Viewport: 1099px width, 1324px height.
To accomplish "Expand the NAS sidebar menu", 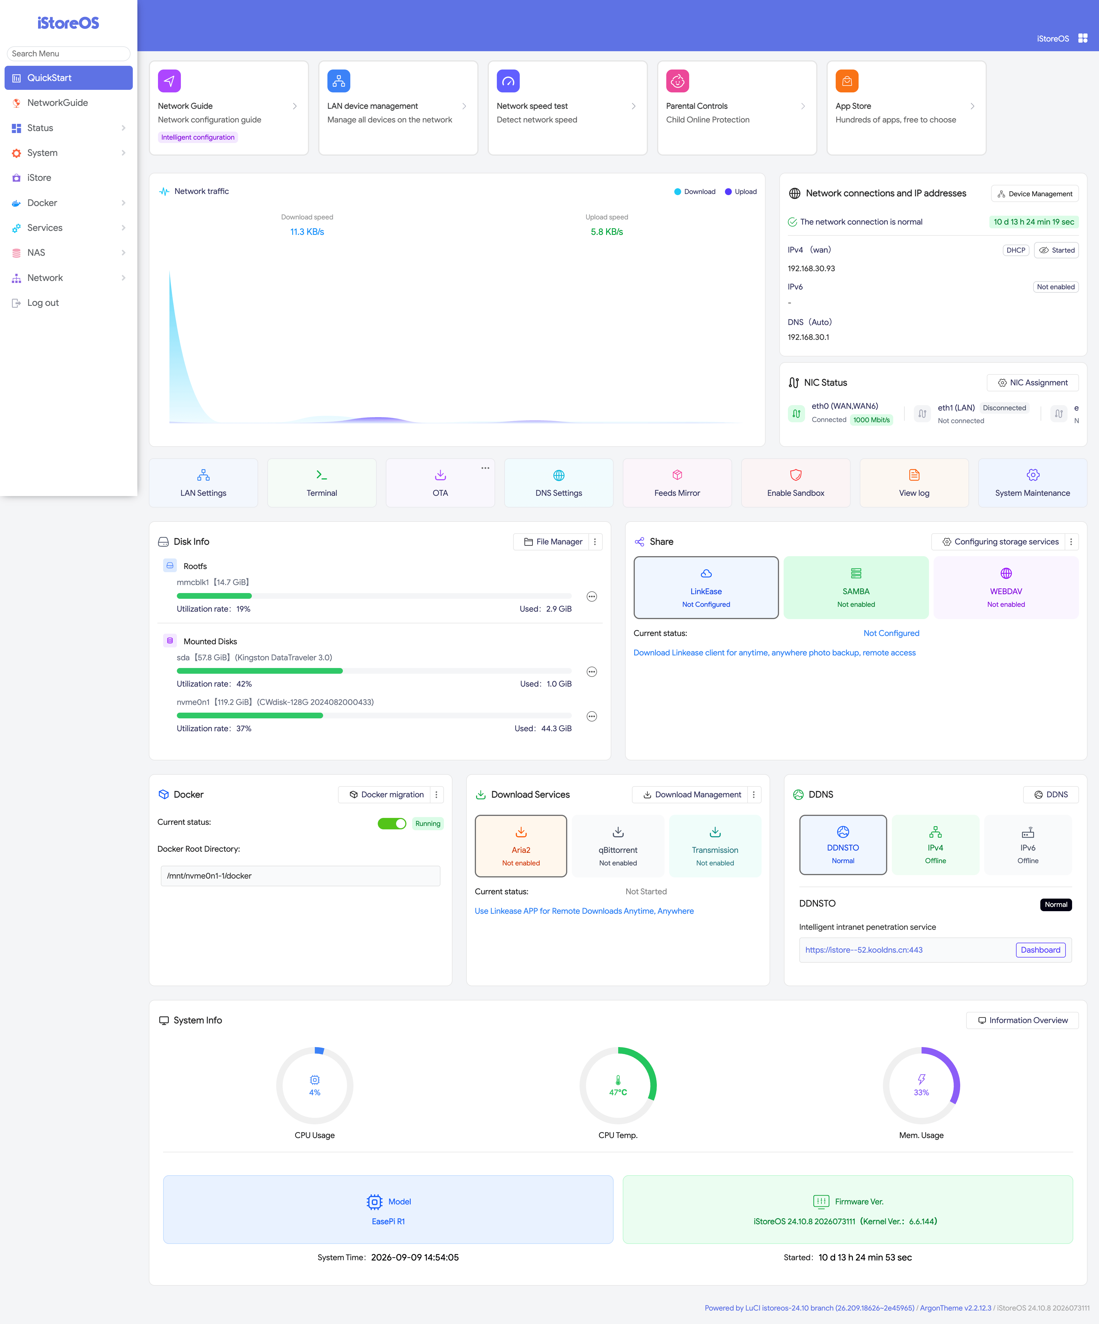I will tap(69, 253).
